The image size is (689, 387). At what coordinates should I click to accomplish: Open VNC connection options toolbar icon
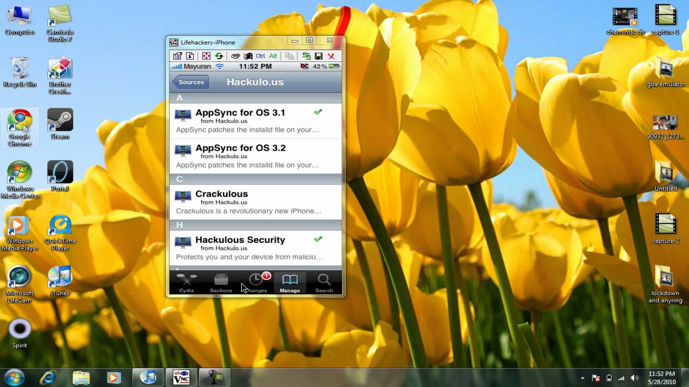tap(177, 56)
